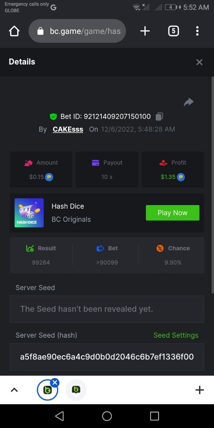This screenshot has width=214, height=428.
Task: Add a new tab from bottom bar
Action: (200, 390)
